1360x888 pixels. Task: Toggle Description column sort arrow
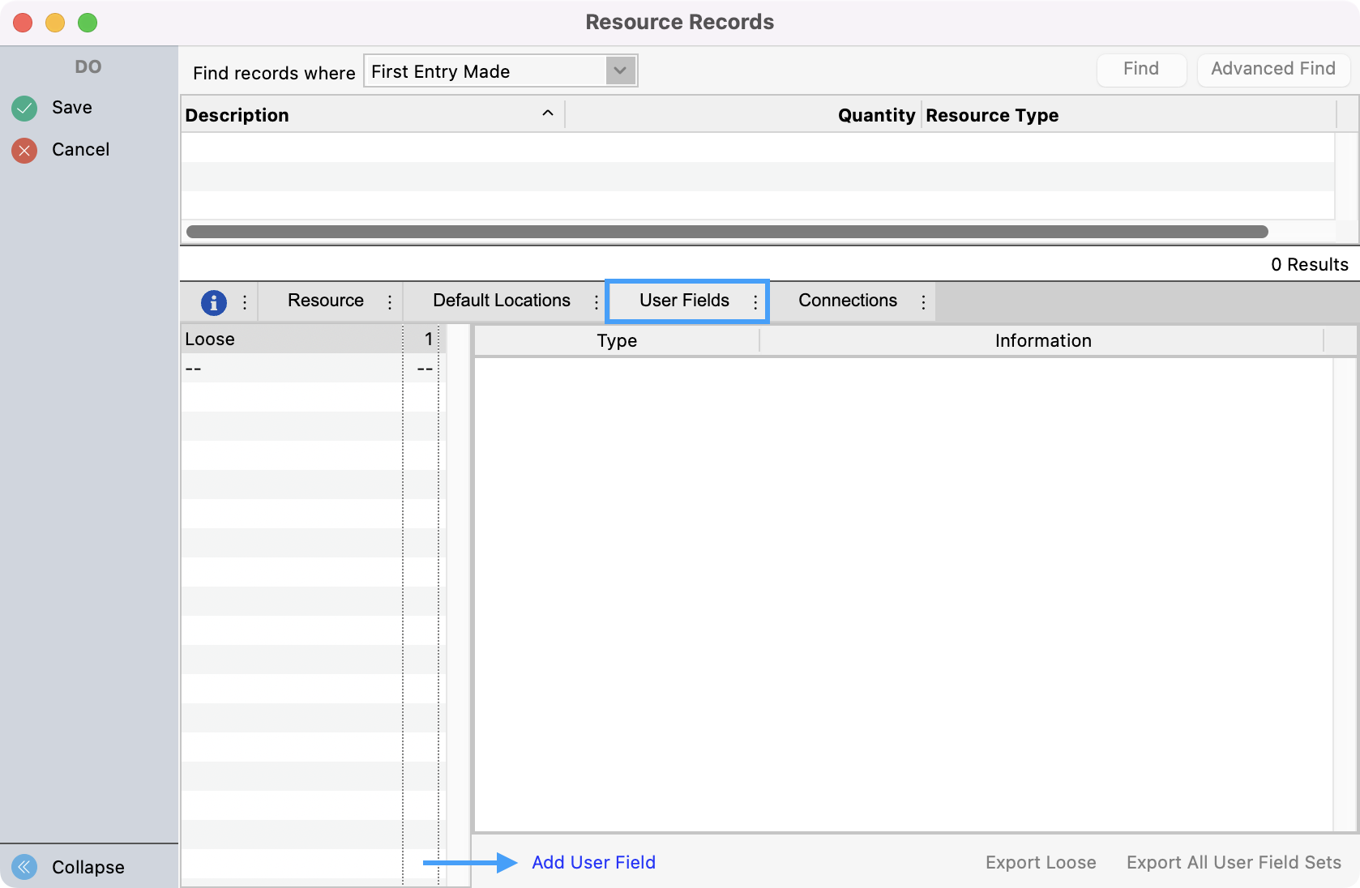click(x=548, y=113)
